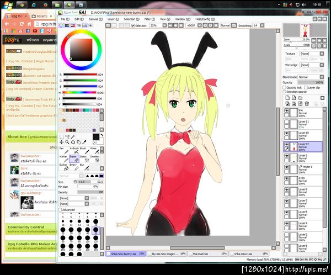Screen dimensions: 331x275
Task: Select the Brush tool
Action: 84,151
